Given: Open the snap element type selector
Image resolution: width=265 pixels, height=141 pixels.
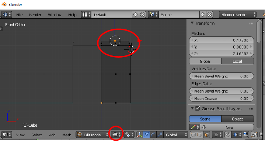Looking at the screenshot, I should pyautogui.click(x=237, y=135).
